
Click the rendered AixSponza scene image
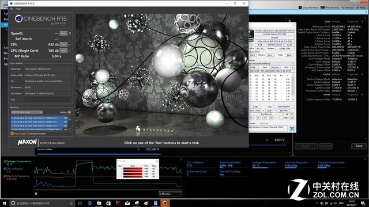point(161,75)
